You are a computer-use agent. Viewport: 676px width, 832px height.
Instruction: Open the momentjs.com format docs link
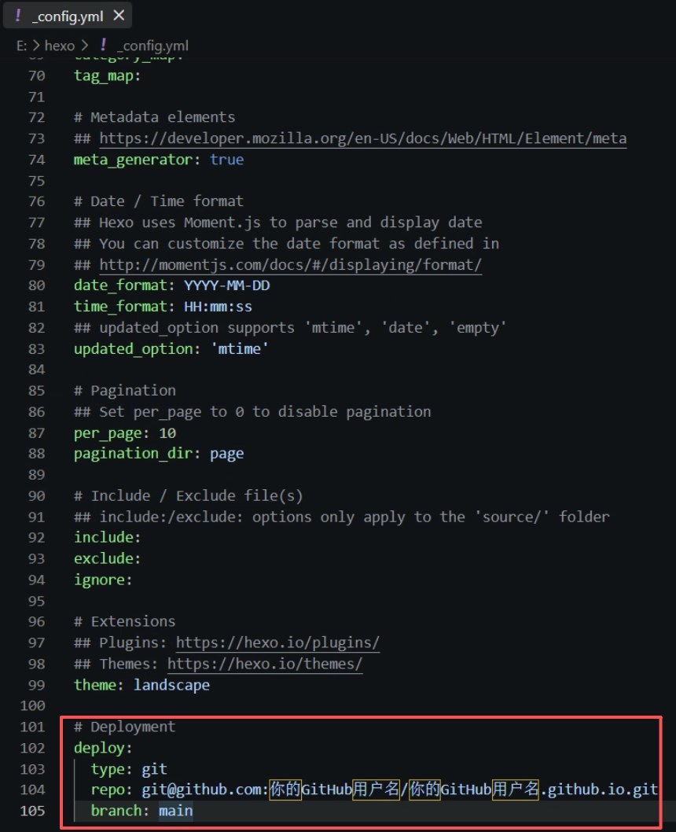291,265
